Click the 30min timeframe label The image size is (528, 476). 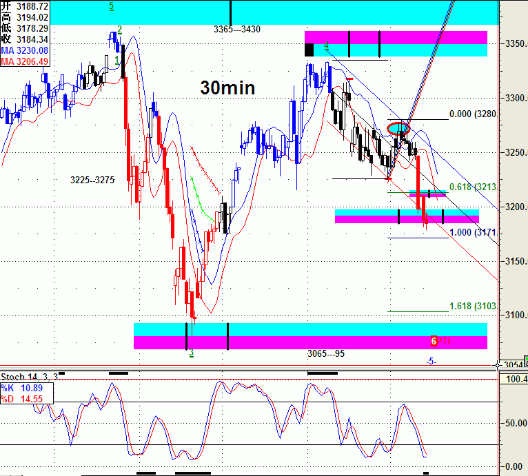point(228,88)
